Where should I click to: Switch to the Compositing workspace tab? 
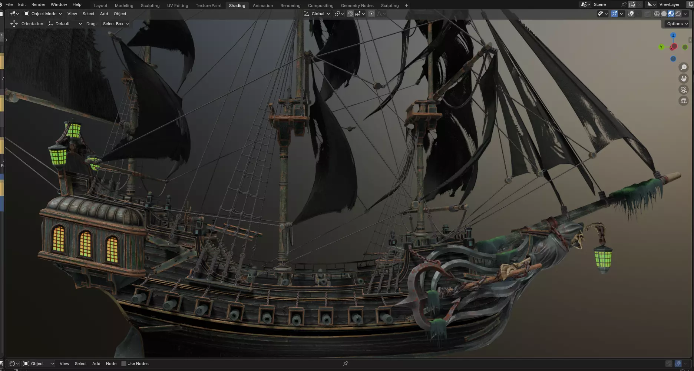click(x=321, y=6)
